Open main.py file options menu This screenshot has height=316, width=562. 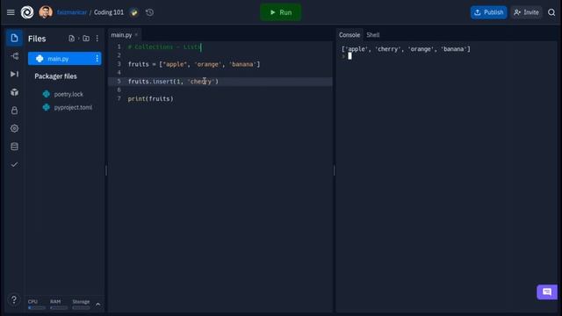pyautogui.click(x=97, y=59)
